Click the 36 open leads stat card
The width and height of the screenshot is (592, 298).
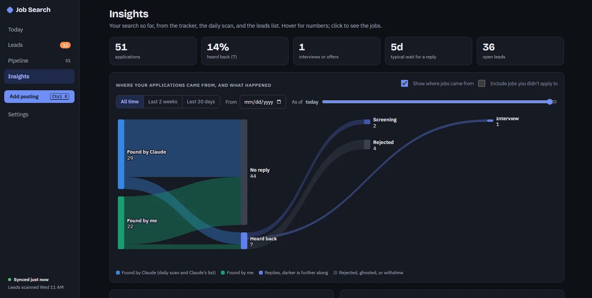tap(520, 51)
